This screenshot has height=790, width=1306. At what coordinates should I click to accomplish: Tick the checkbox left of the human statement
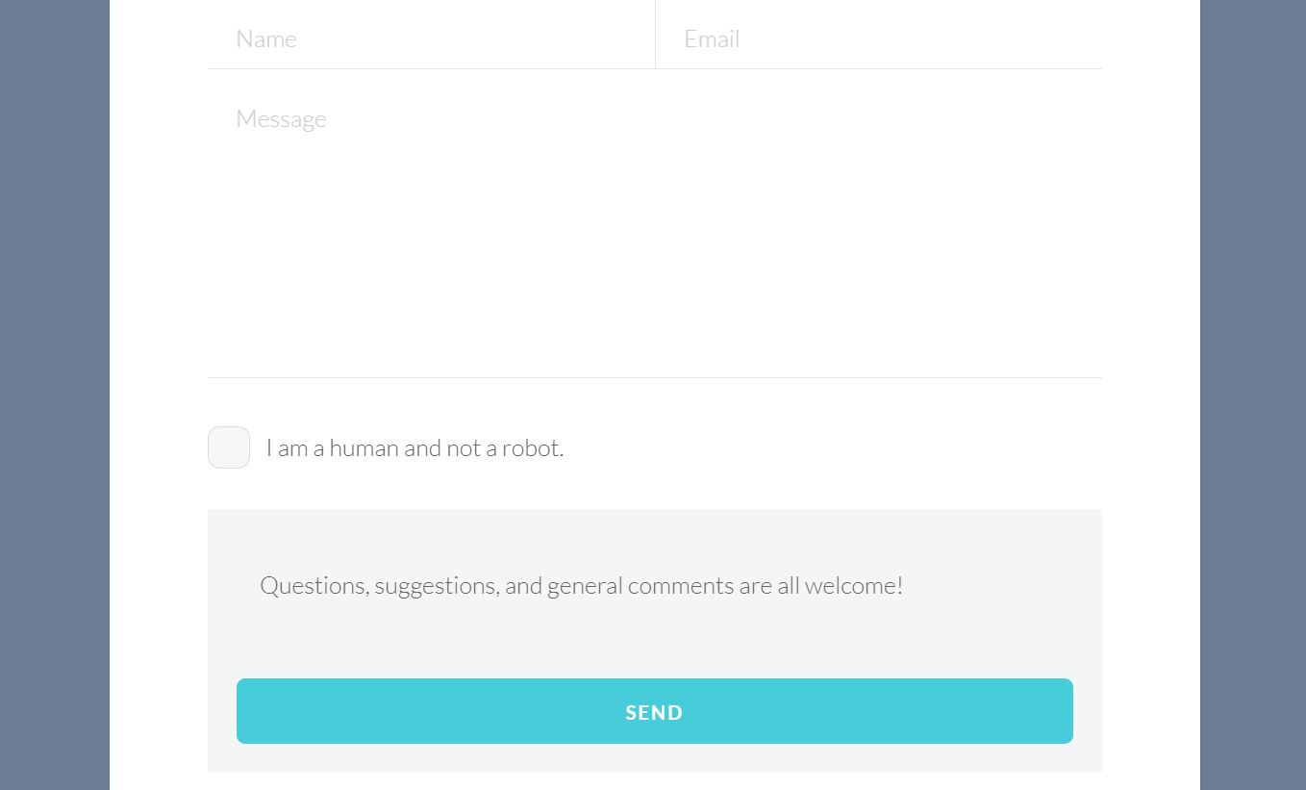[228, 447]
